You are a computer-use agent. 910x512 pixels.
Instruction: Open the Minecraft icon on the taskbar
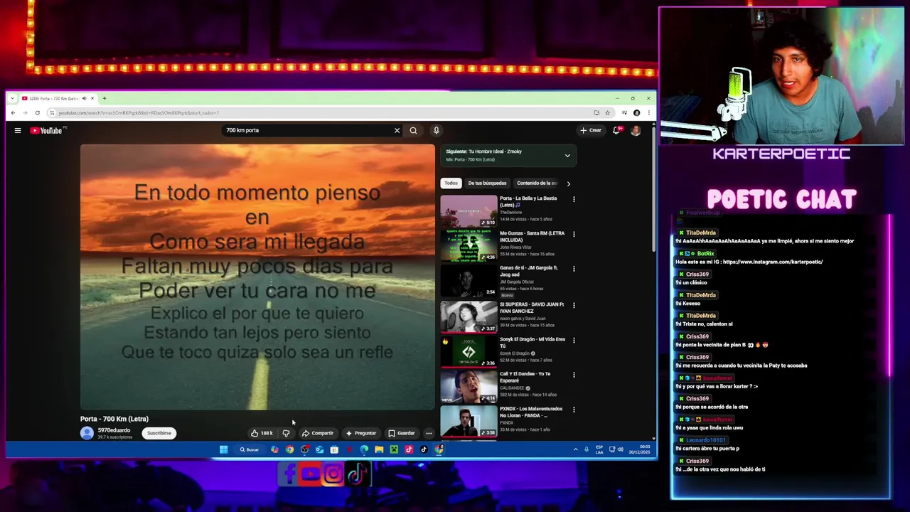(394, 449)
